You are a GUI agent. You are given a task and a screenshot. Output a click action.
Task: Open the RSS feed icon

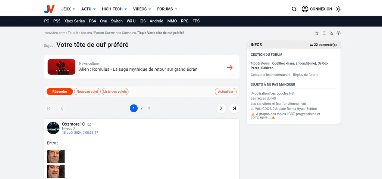coord(331,33)
